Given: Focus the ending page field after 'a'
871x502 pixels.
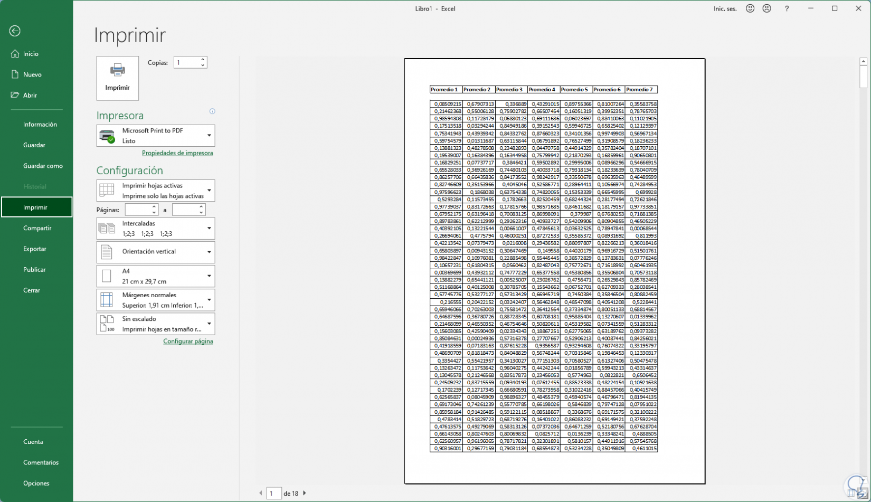Looking at the screenshot, I should [185, 210].
